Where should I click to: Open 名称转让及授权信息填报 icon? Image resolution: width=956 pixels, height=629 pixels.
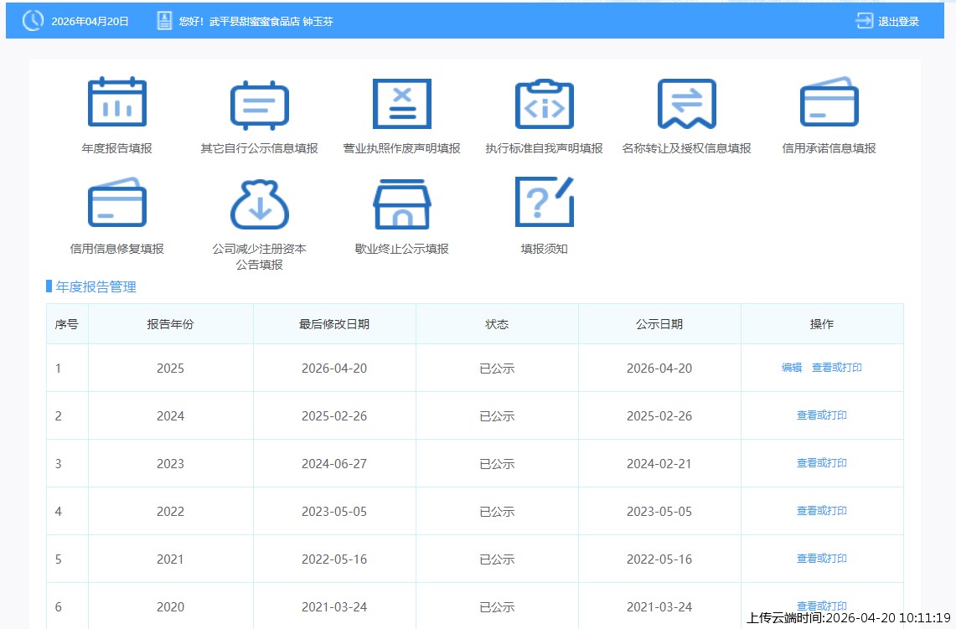(x=686, y=104)
